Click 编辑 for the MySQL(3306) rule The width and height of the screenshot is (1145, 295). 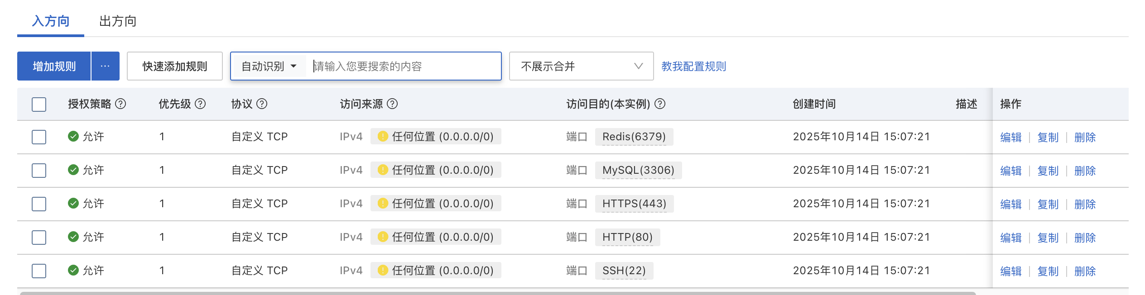click(1011, 171)
